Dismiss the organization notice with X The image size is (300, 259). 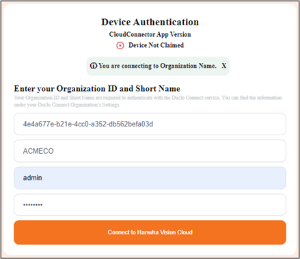tap(224, 66)
